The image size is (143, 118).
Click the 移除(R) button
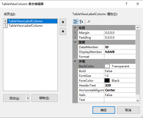coord(44,98)
